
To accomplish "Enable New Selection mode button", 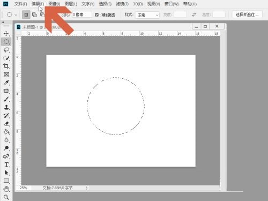I will click(x=26, y=14).
